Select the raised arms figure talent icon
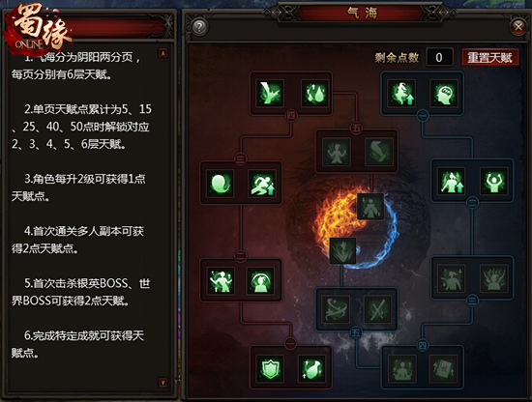The image size is (532, 402). [x=494, y=181]
